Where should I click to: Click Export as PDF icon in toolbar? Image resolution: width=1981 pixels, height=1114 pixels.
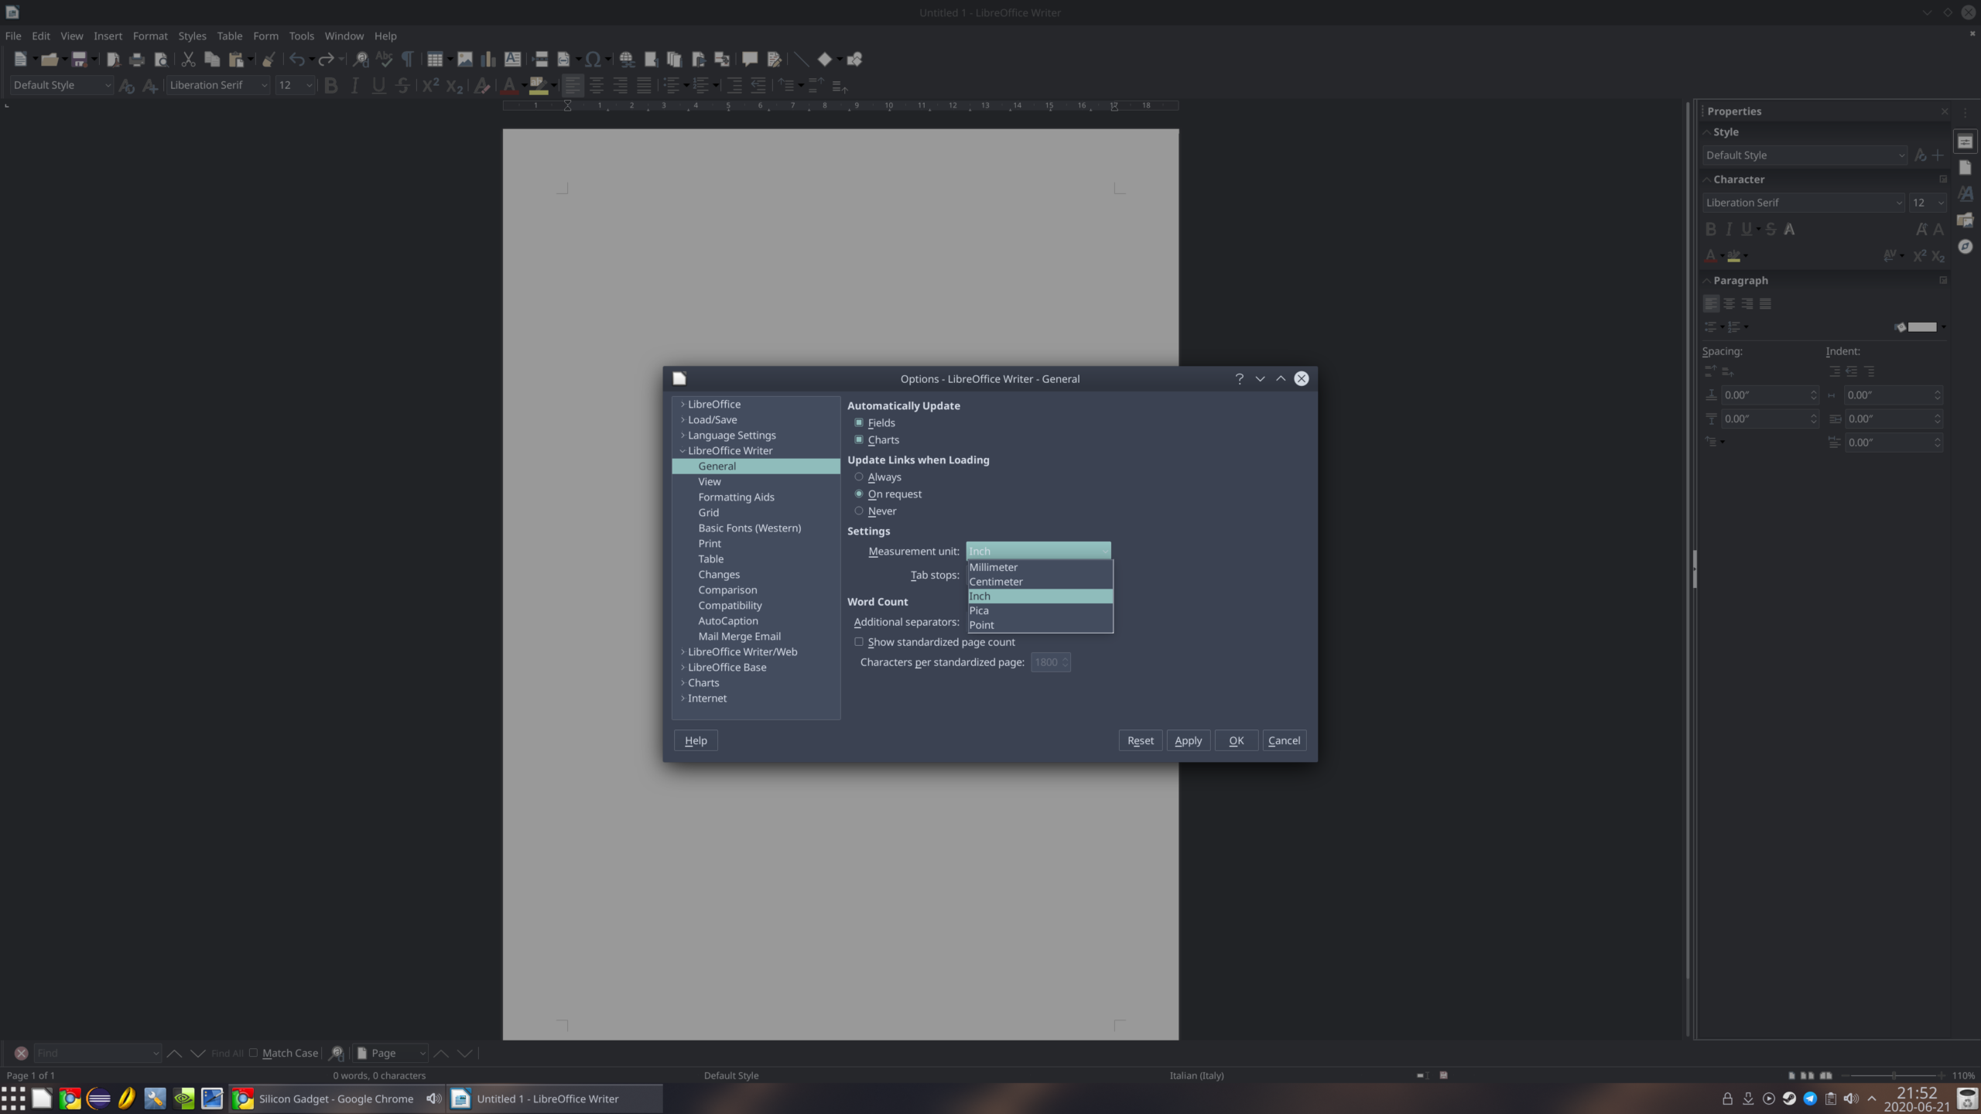[113, 59]
